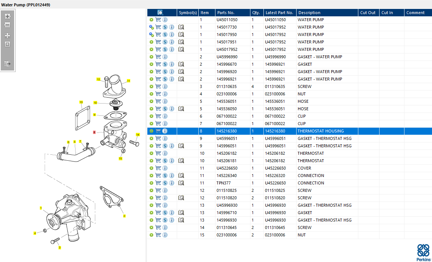Screen dimensions: 432x262
Task: Add part U45017952 to cart
Action: [x=158, y=49]
